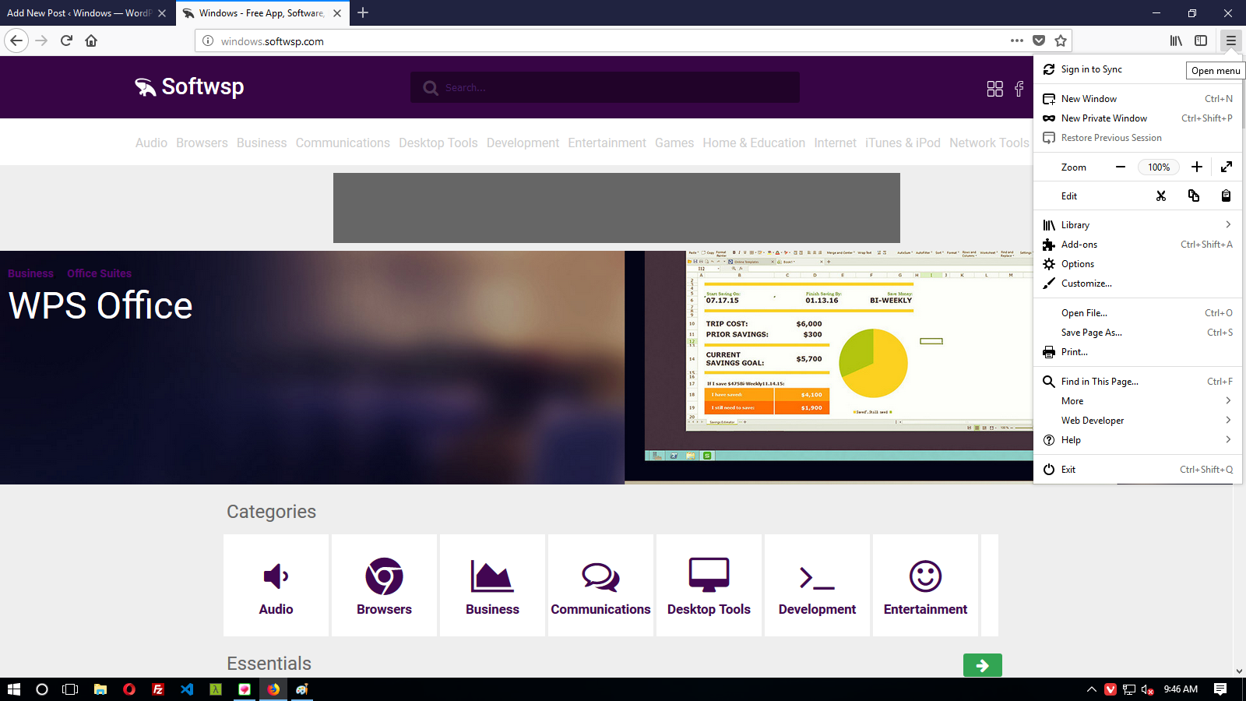
Task: Open the Firefox home page
Action: (91, 41)
